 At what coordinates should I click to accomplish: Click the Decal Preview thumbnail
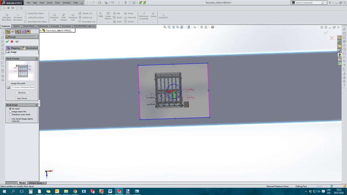(21, 71)
